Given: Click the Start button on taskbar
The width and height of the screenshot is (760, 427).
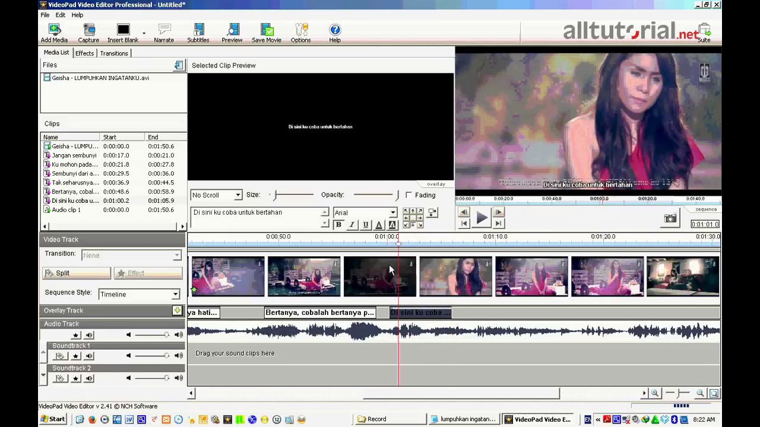Looking at the screenshot, I should pyautogui.click(x=52, y=419).
